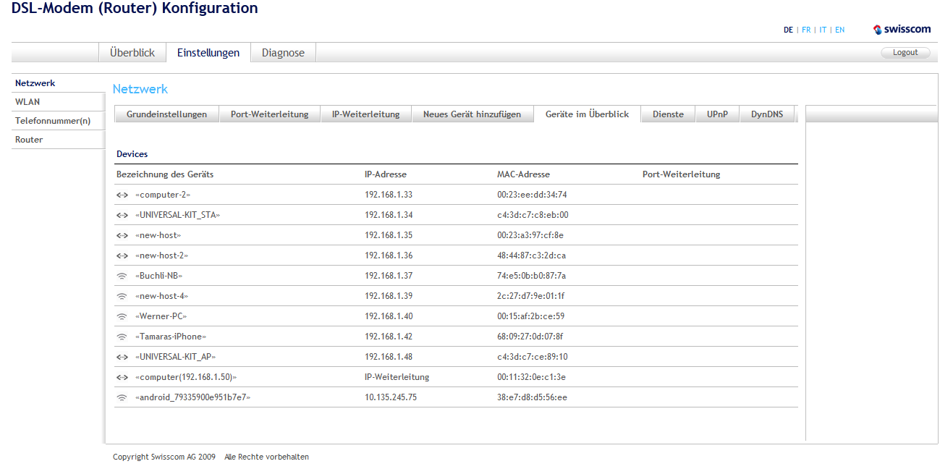The height and width of the screenshot is (469, 940).
Task: Open the UPnP settings tab
Action: coord(717,114)
